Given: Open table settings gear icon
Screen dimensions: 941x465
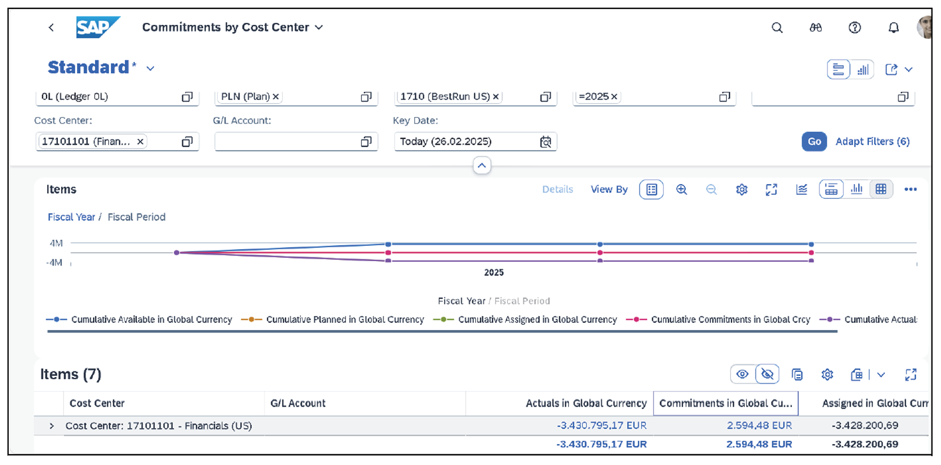Looking at the screenshot, I should click(x=827, y=375).
